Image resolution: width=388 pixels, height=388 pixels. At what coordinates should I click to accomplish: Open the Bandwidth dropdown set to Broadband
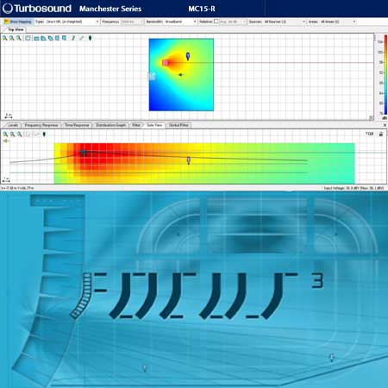click(x=180, y=22)
